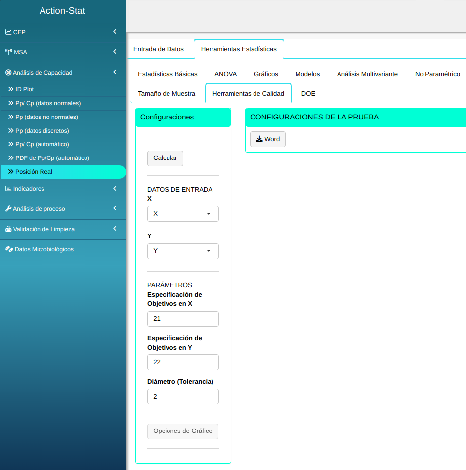466x470 pixels.
Task: Click the Diámetro (Tolerancia) input field
Action: pos(183,397)
